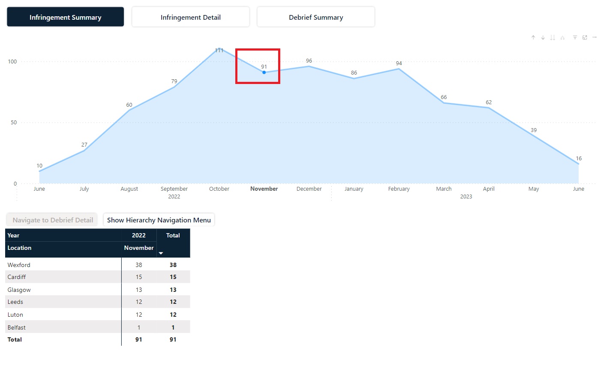Select the Belfast row in table

point(98,327)
